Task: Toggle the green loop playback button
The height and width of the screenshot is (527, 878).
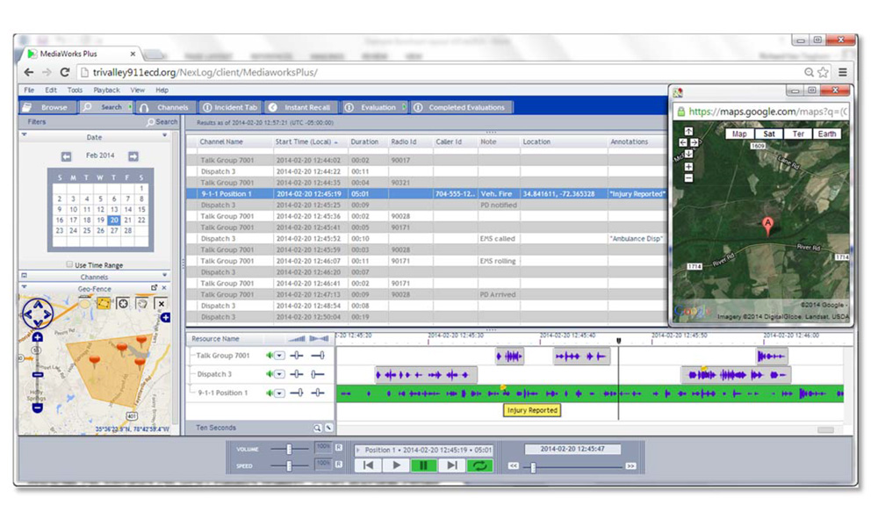Action: [479, 466]
